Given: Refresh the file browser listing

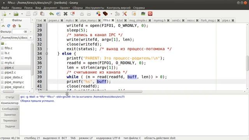Looking at the screenshot, I should point(9,26).
